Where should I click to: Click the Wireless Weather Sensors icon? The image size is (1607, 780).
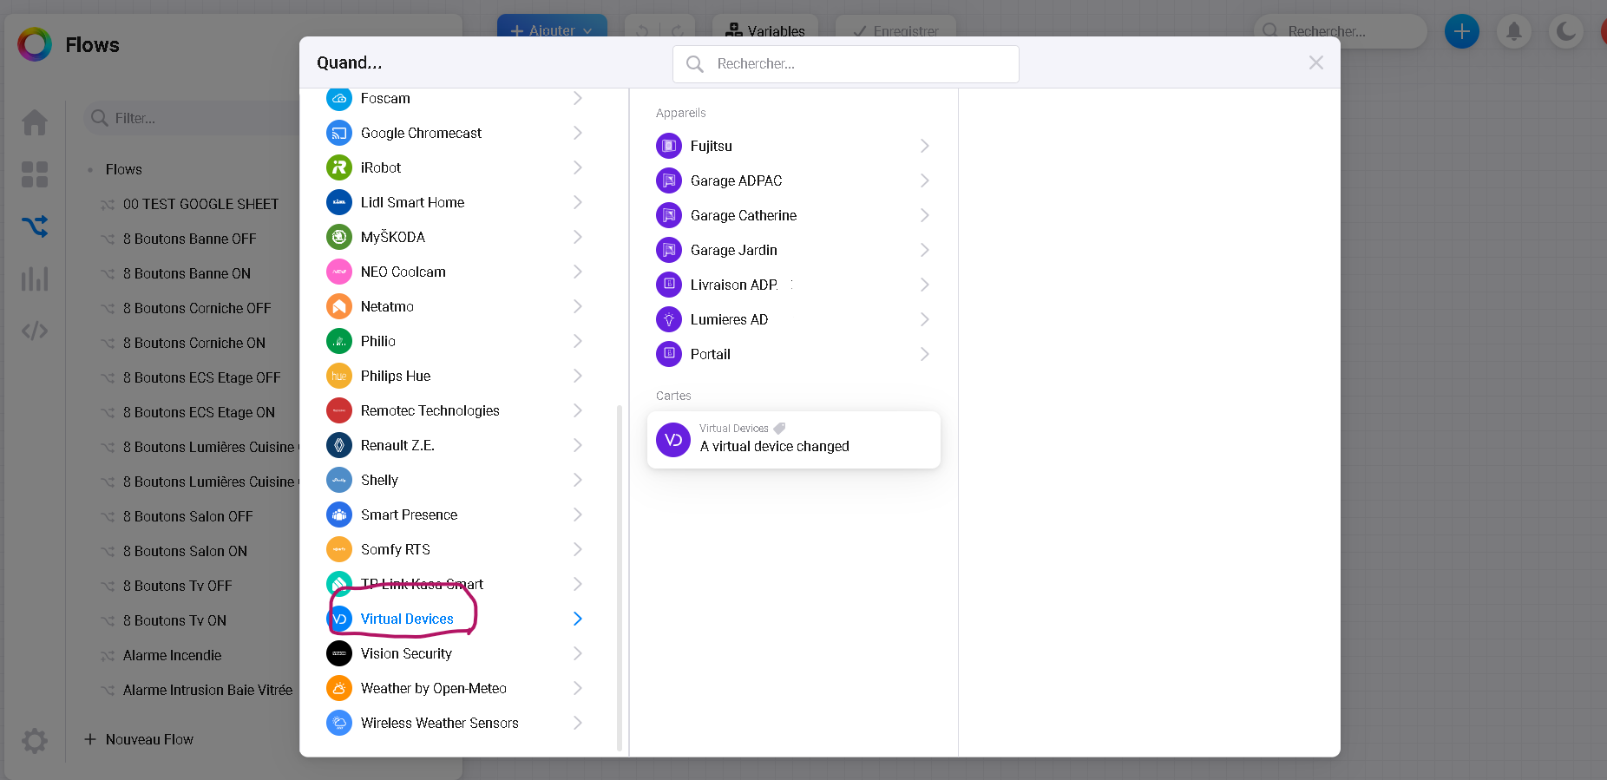coord(339,723)
